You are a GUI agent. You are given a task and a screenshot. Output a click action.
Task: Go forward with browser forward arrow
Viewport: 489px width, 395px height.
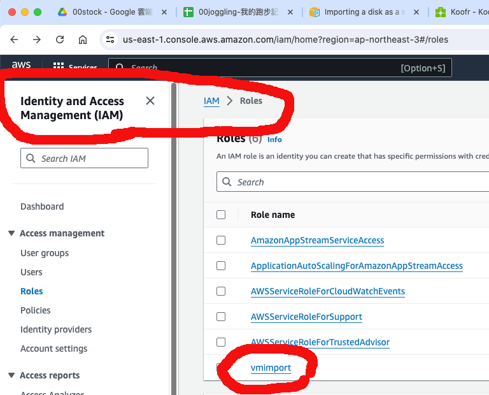pyautogui.click(x=37, y=39)
